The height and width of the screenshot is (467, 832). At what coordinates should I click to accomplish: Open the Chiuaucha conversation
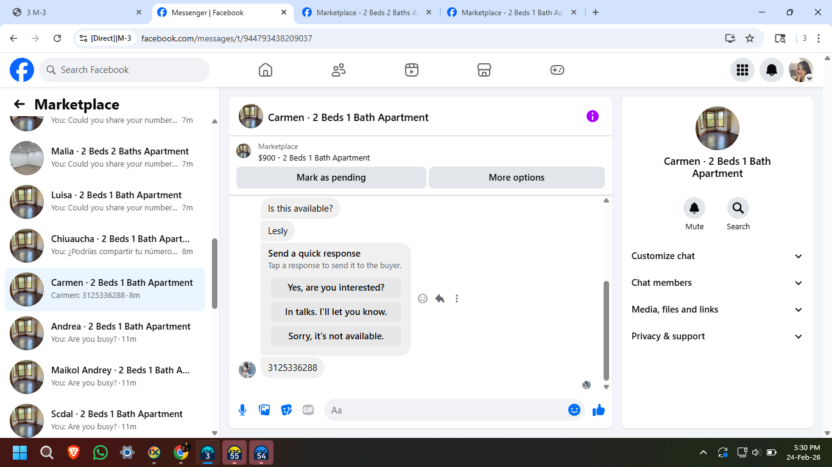pos(105,245)
